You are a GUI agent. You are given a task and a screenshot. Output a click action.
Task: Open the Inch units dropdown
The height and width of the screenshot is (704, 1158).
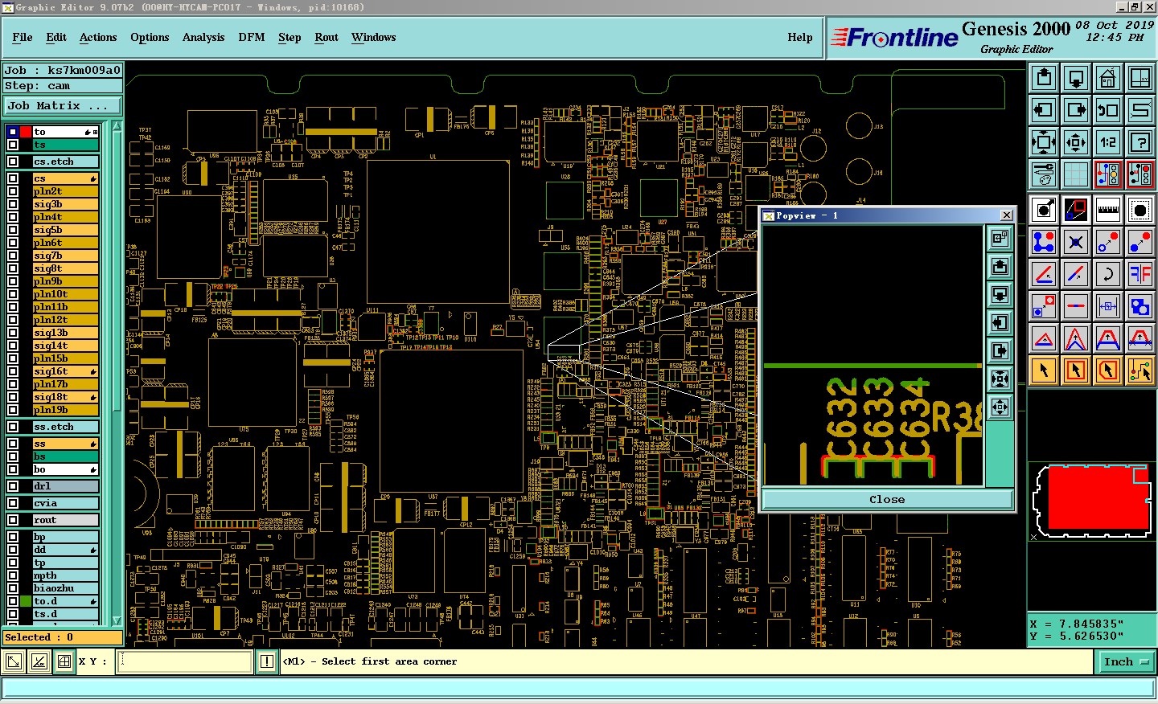coord(1125,662)
